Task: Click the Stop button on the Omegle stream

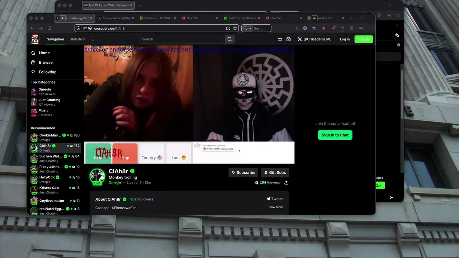Action: 125,153
